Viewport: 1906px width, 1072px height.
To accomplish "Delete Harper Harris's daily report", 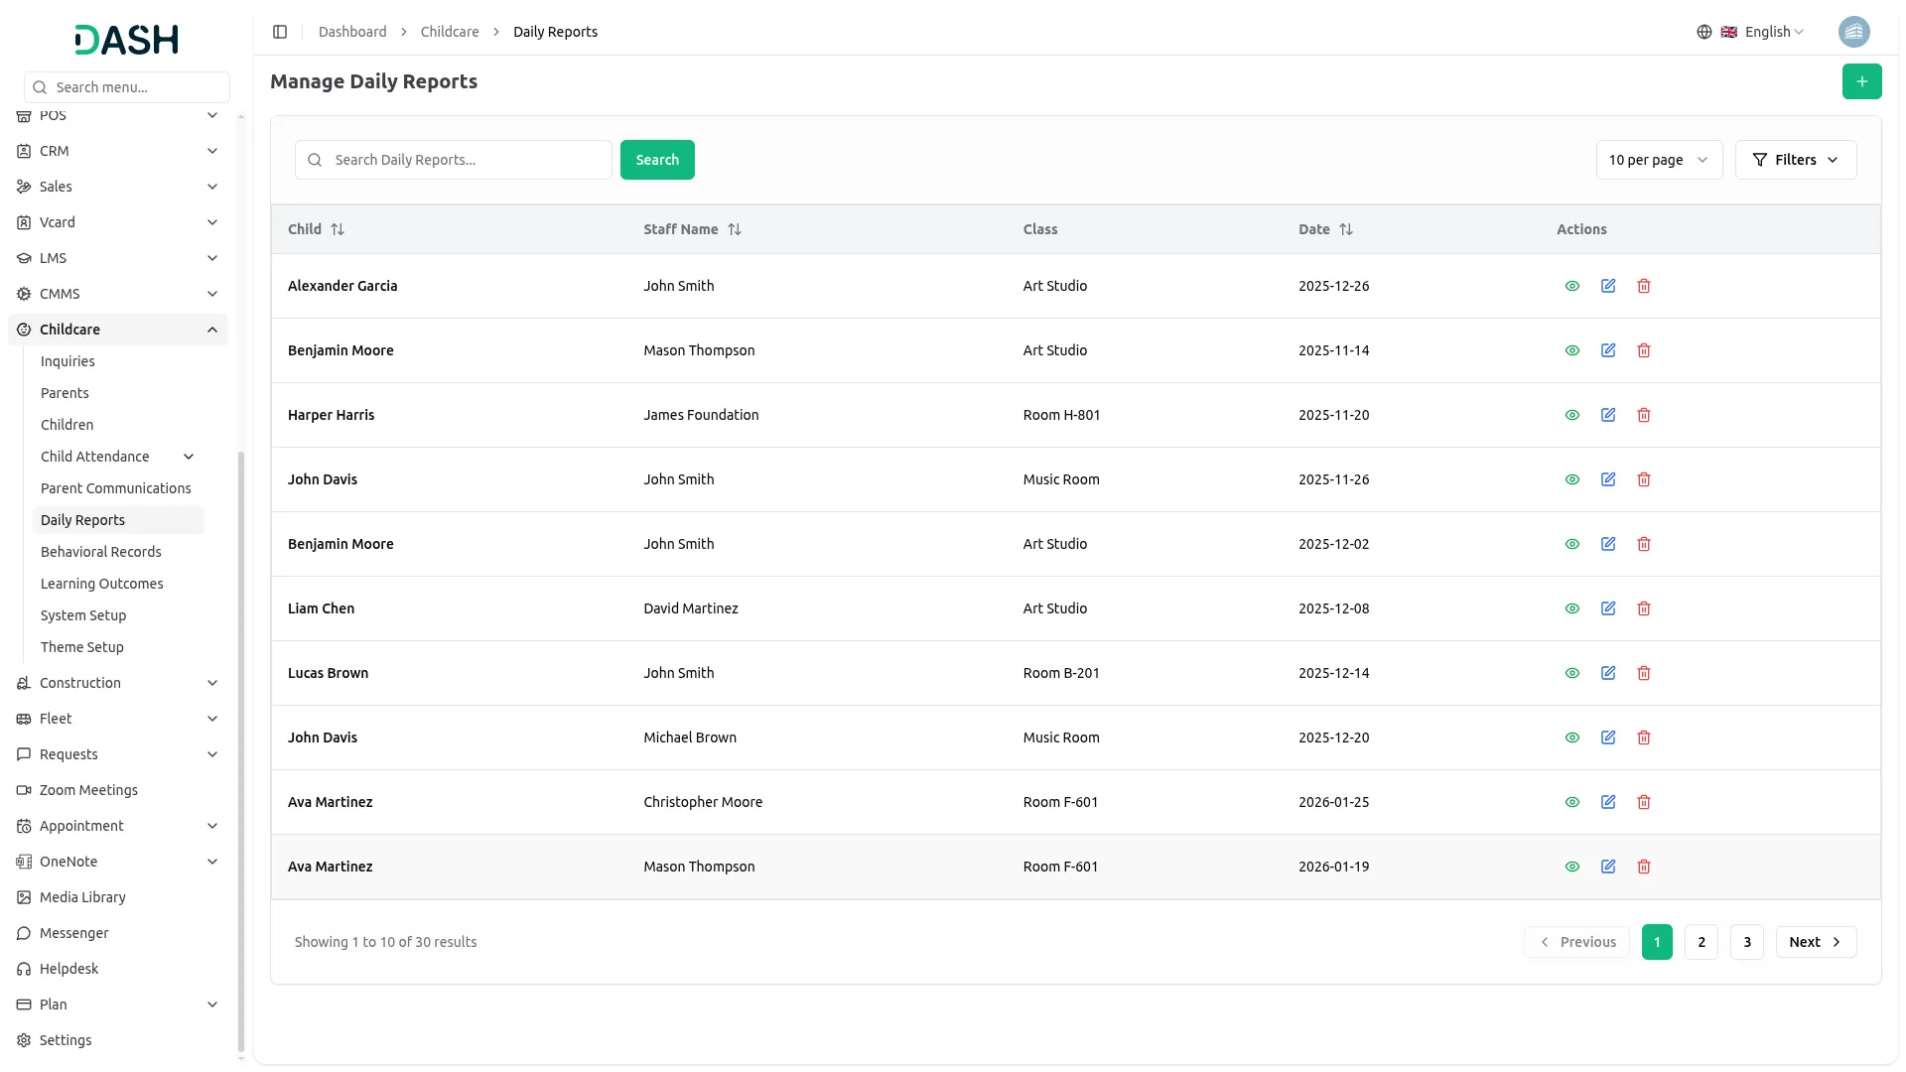I will pos(1644,415).
